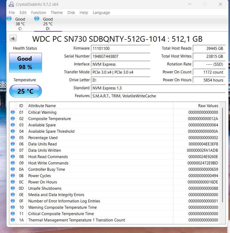Click status orb for Power Cycles row
The width and height of the screenshot is (230, 233).
[x=13, y=176]
